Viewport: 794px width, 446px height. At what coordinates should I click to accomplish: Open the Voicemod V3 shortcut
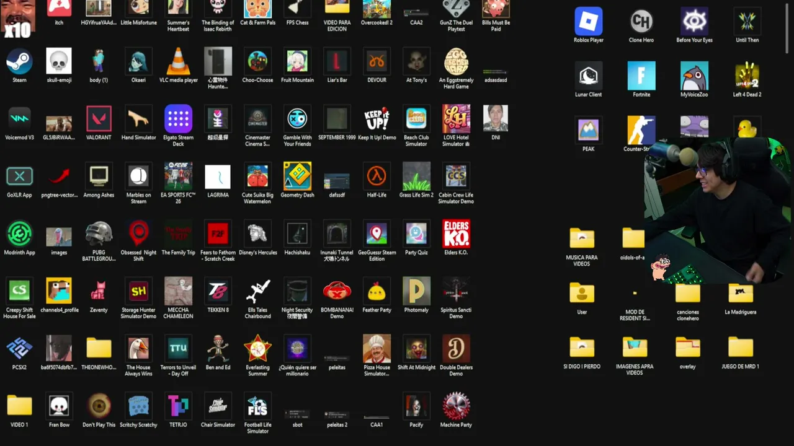[19, 119]
